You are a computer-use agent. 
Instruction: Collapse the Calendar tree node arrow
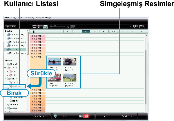5,68
